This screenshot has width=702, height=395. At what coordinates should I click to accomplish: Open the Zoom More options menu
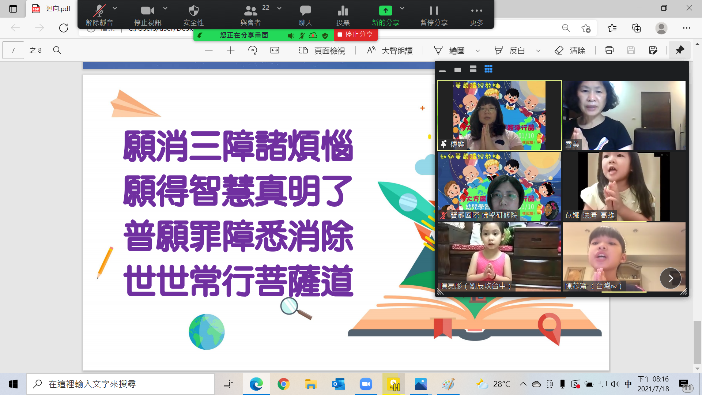point(476,11)
